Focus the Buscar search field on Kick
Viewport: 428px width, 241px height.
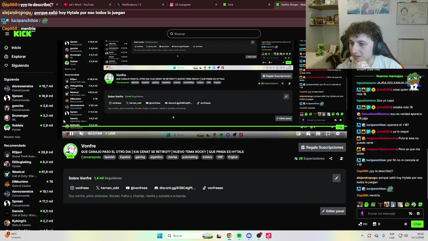214,34
